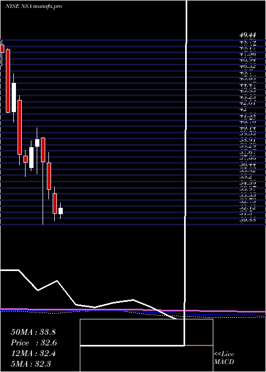Screen dimensions: 266x372
Task: Click the <<Live MACD label
Action: coord(224,358)
